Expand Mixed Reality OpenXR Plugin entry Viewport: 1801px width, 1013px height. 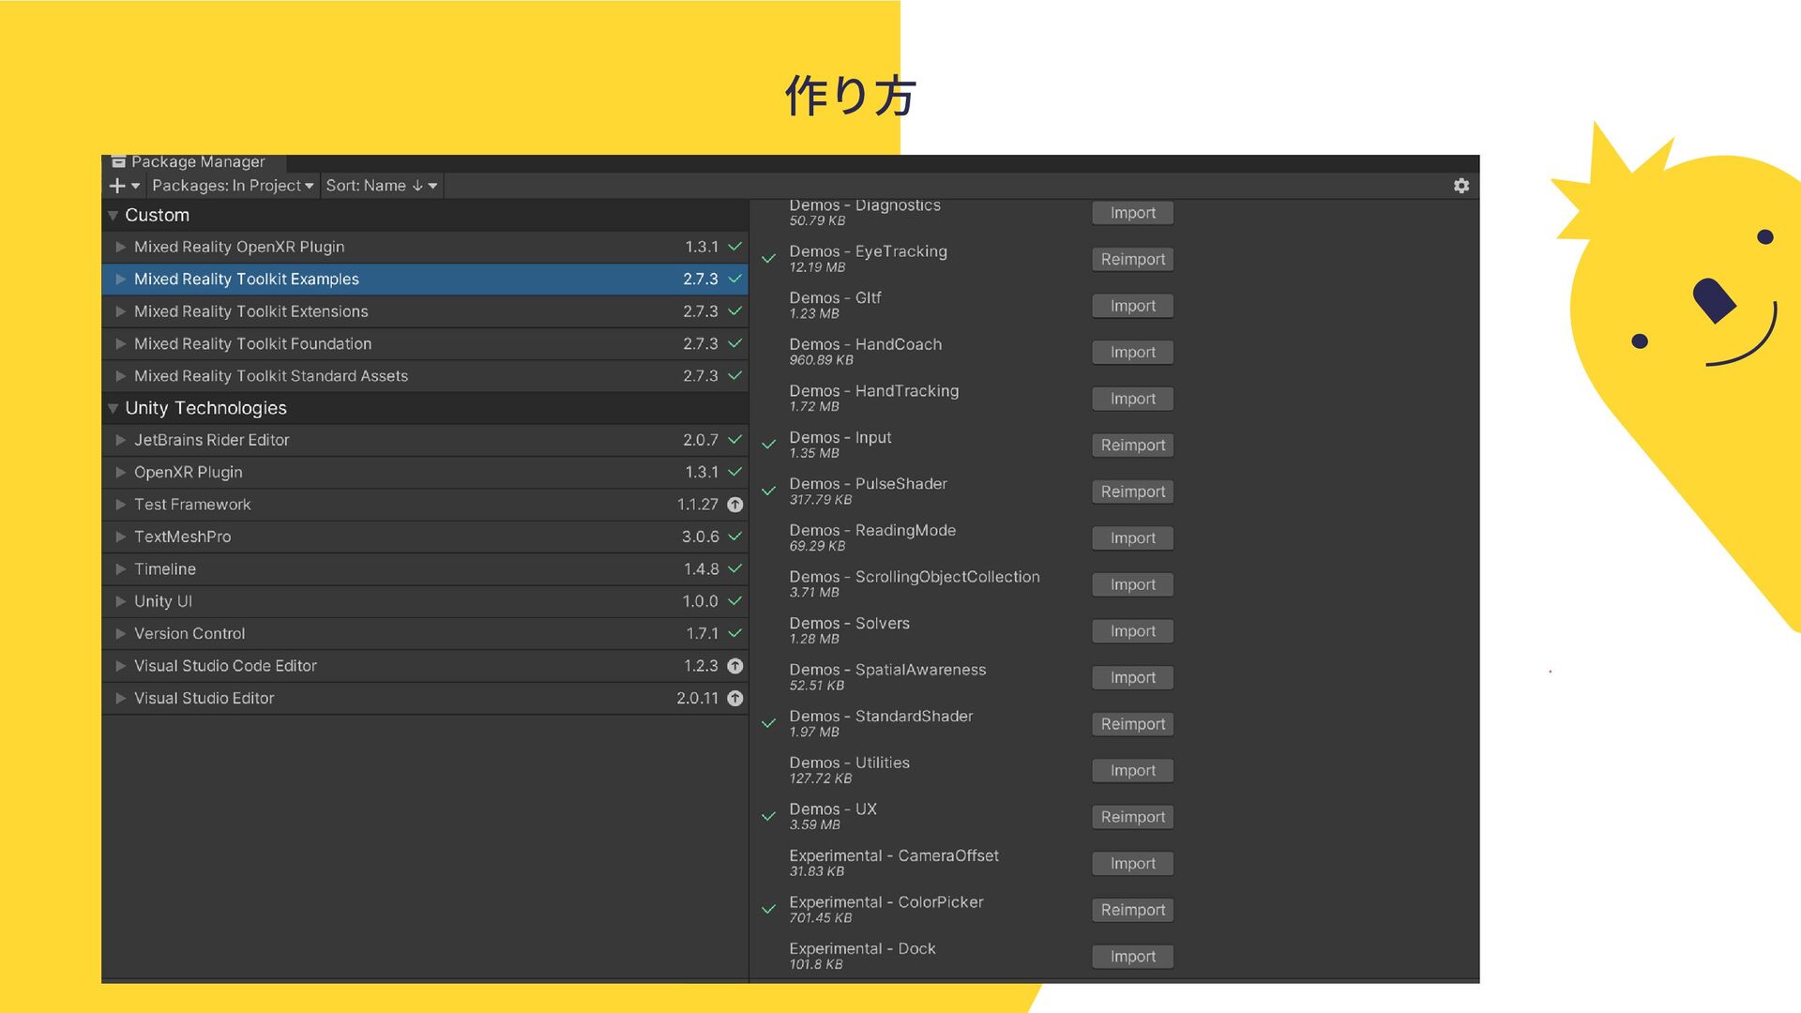tap(121, 247)
